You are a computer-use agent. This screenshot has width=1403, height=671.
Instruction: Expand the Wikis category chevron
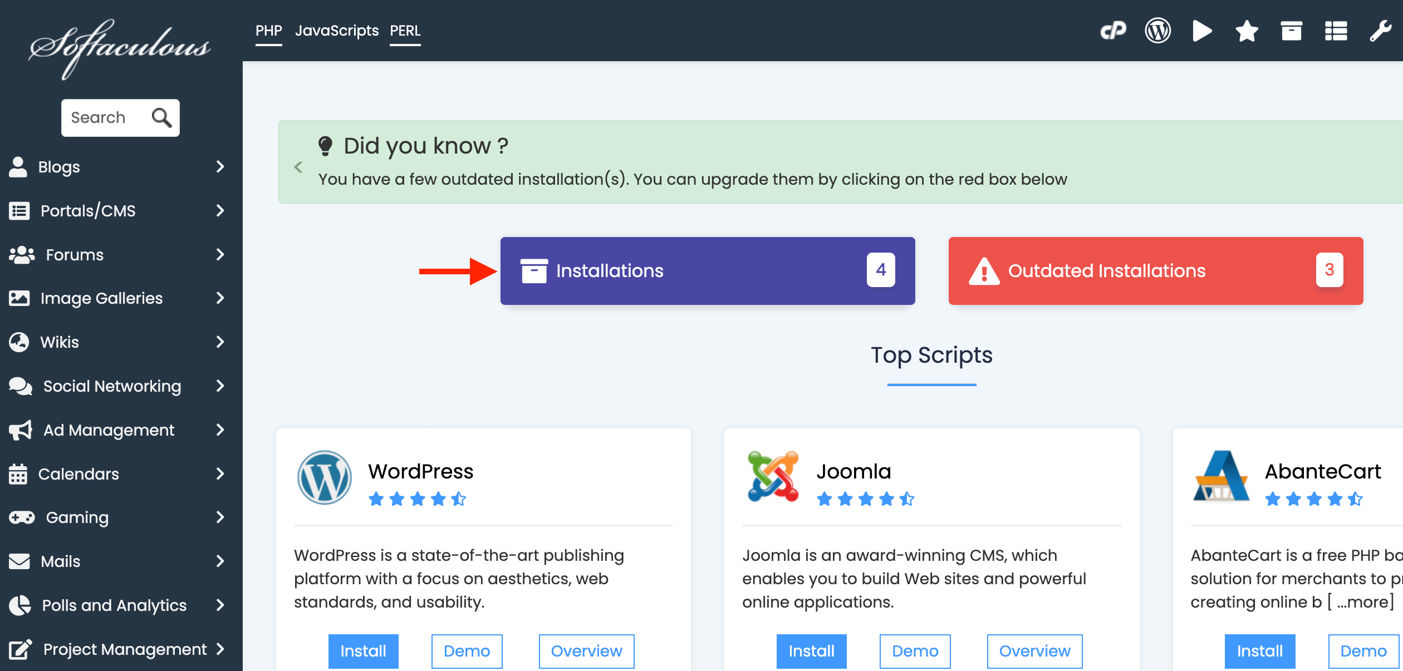point(220,342)
